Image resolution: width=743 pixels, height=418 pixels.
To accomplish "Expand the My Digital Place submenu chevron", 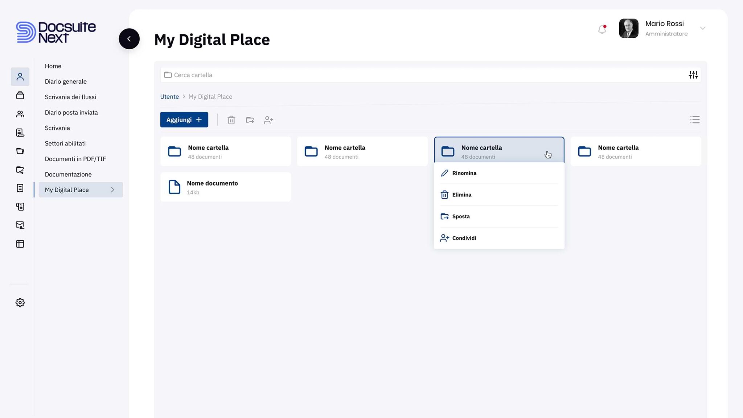I will (x=112, y=190).
